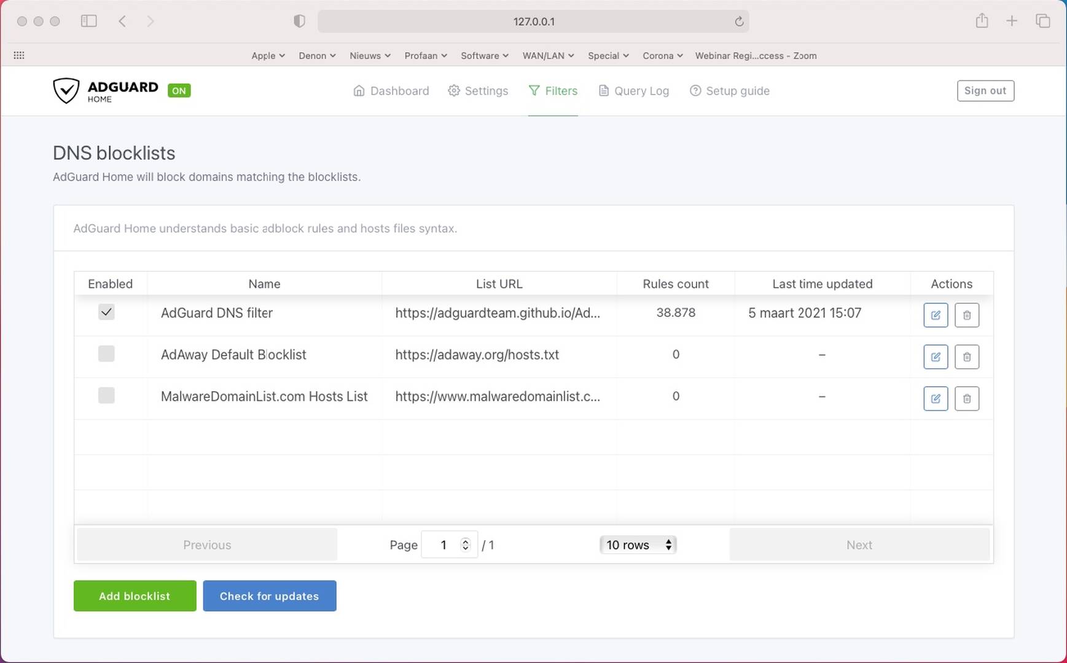Expand the Nieuws bookmarks folder
The width and height of the screenshot is (1067, 663).
point(370,55)
